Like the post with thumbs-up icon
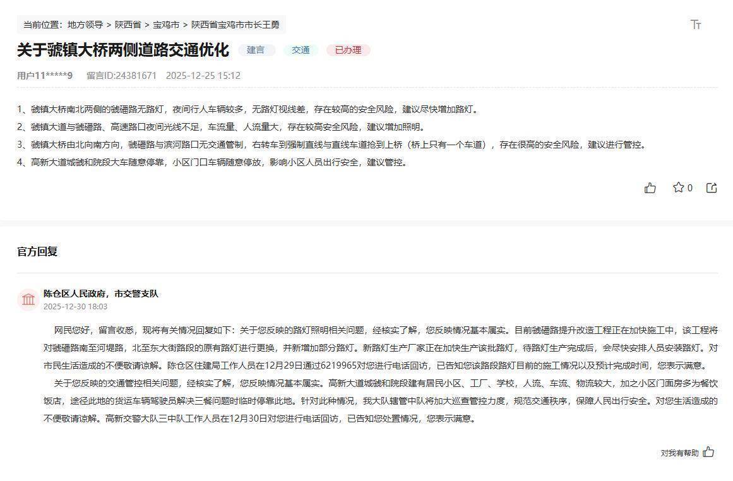The image size is (733, 481). pos(650,187)
